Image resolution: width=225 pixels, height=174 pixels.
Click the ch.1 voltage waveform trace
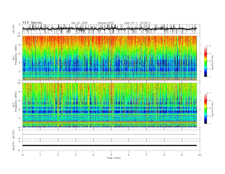pos(110,29)
